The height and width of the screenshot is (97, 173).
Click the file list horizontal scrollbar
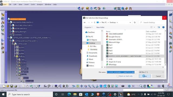[124, 67]
